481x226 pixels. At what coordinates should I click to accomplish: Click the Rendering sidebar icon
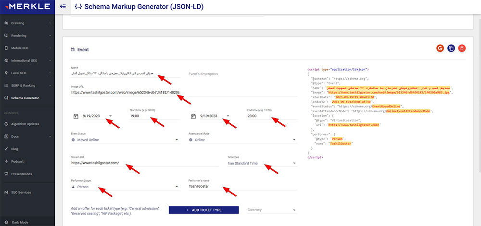coord(6,36)
